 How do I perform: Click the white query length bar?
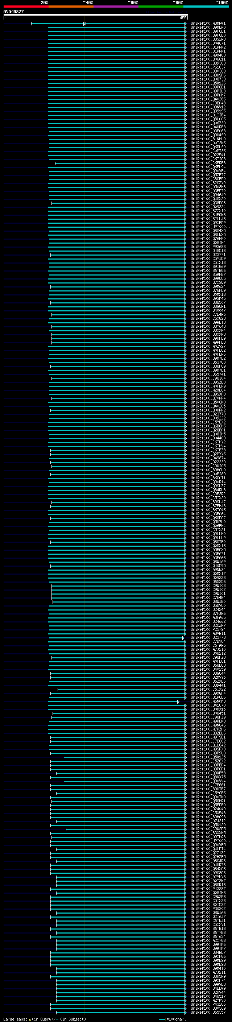tap(96, 15)
